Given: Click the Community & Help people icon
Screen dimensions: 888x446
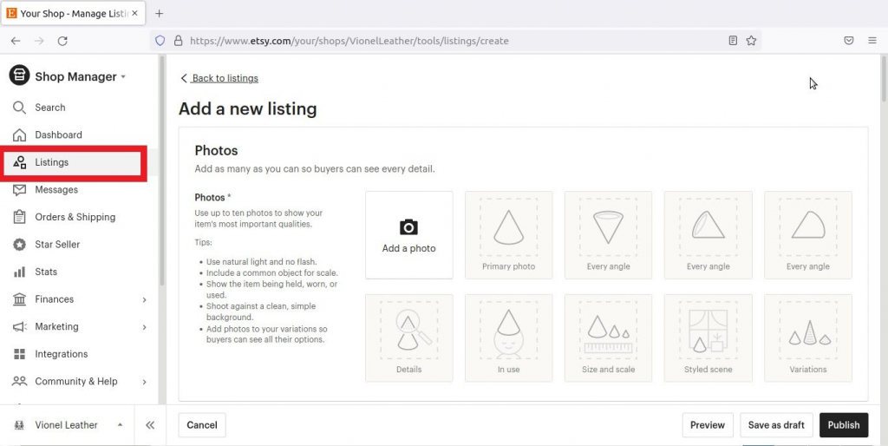Looking at the screenshot, I should click(19, 382).
